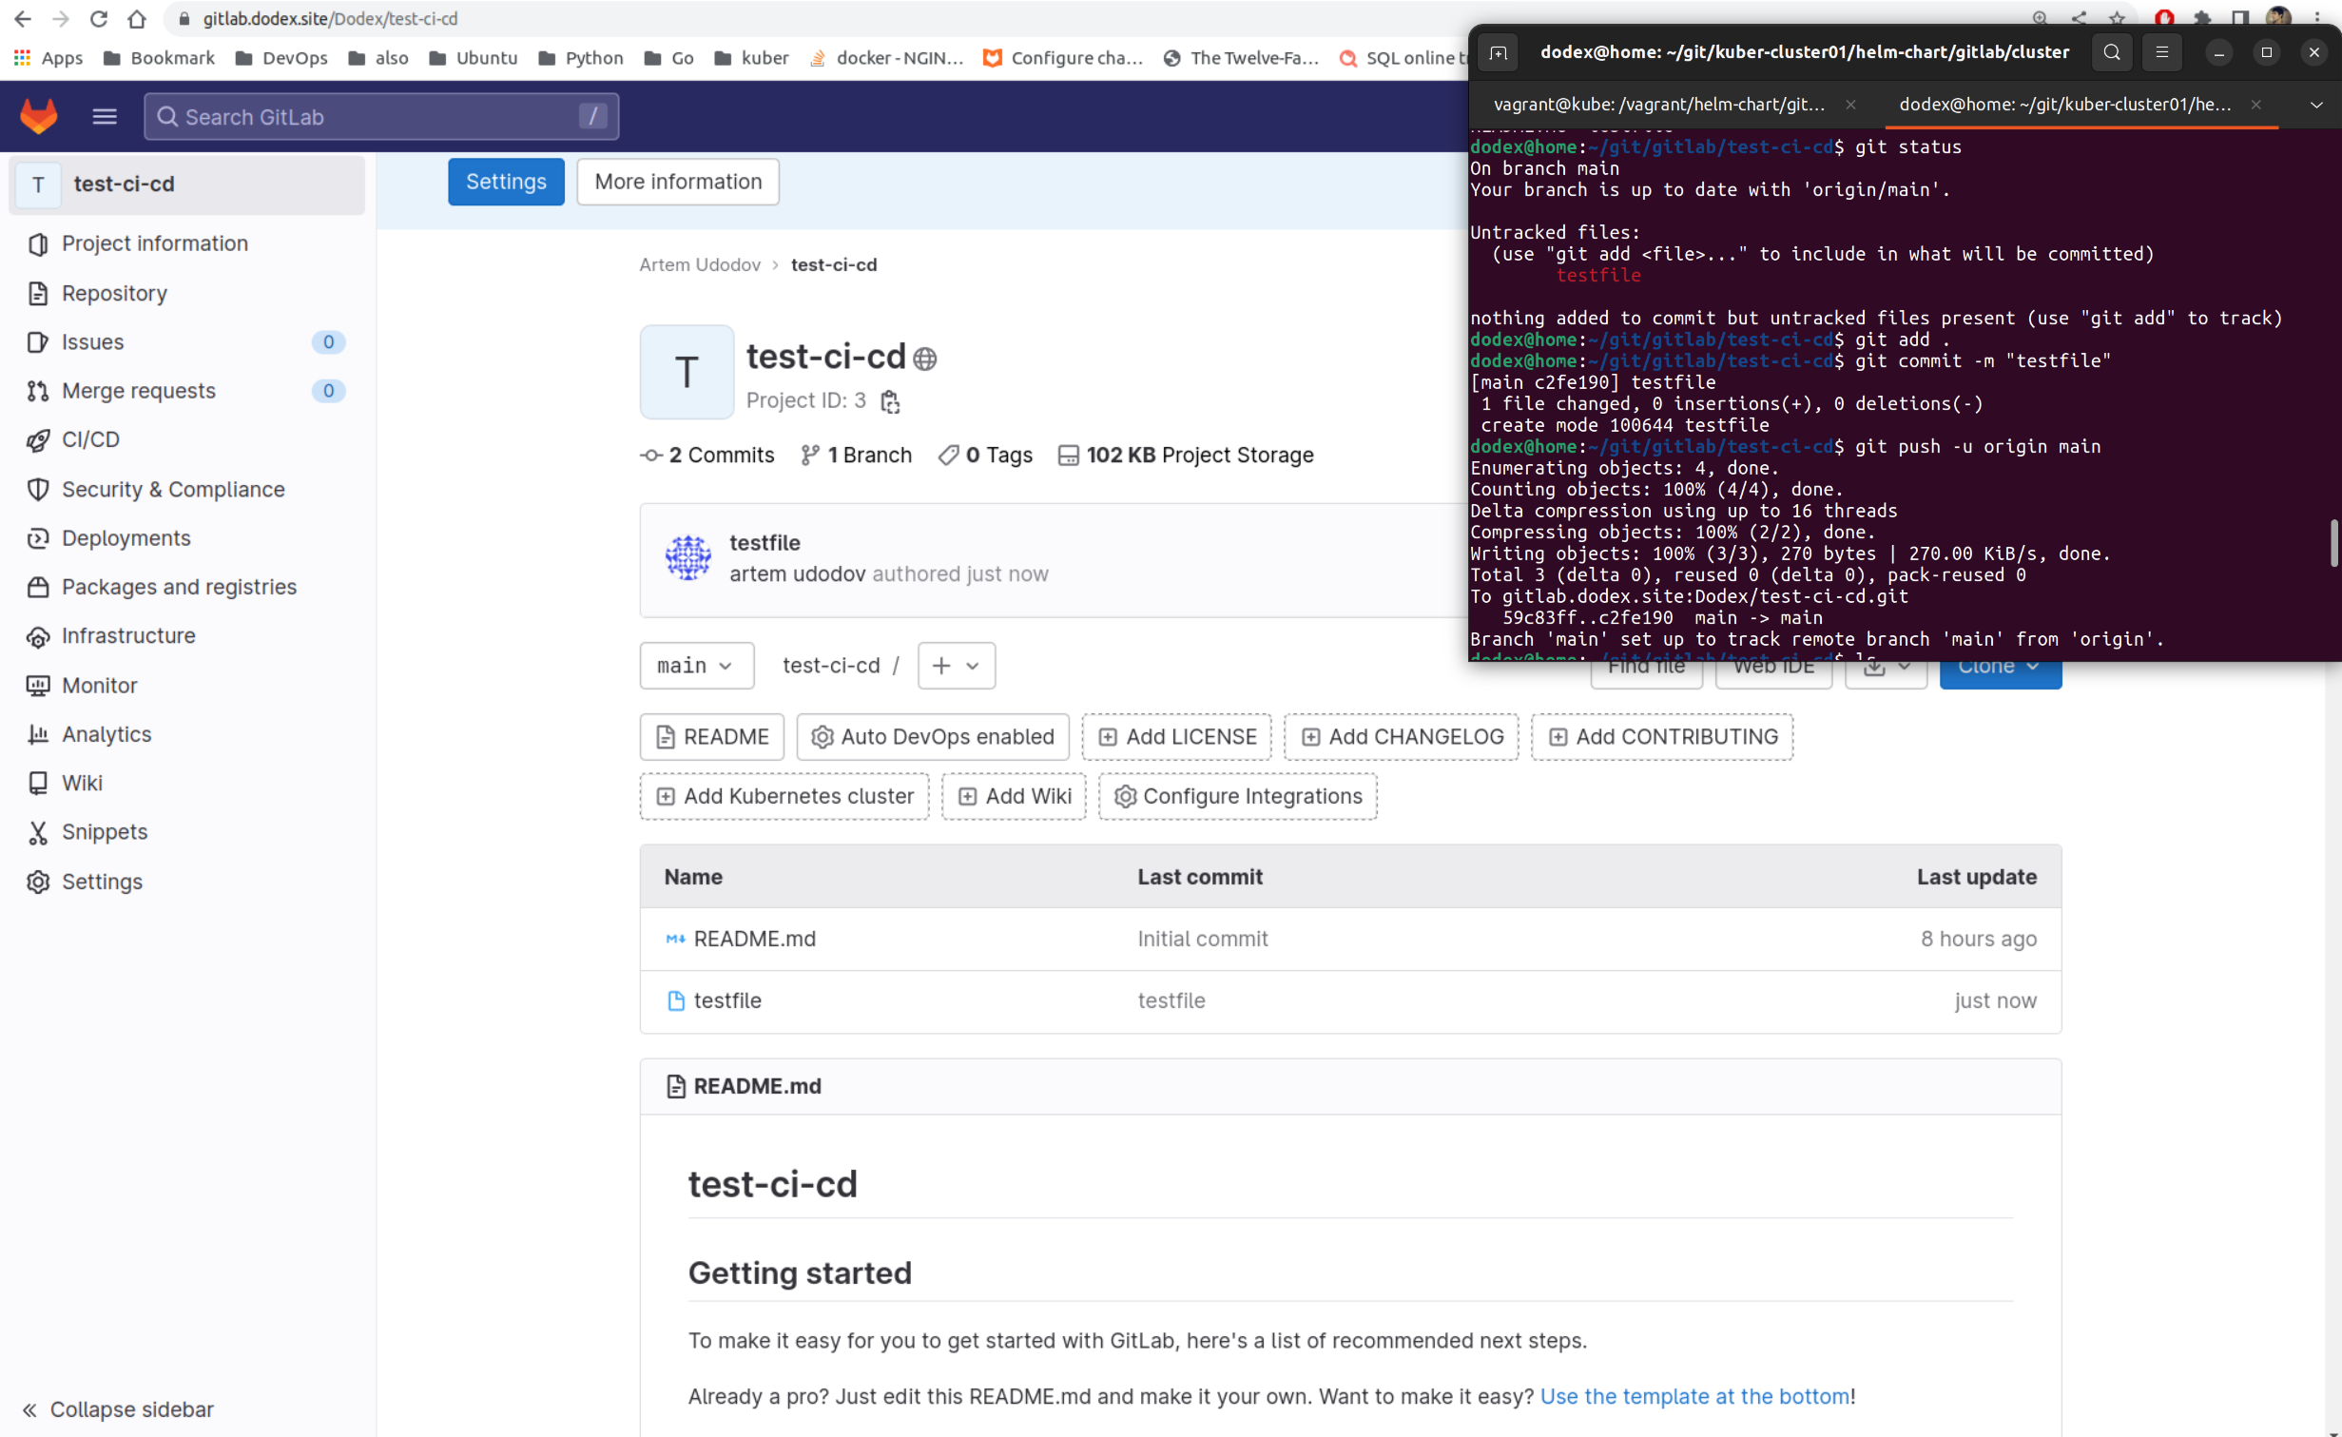Open the plus add-file dropdown
This screenshot has width=2342, height=1437.
click(956, 666)
